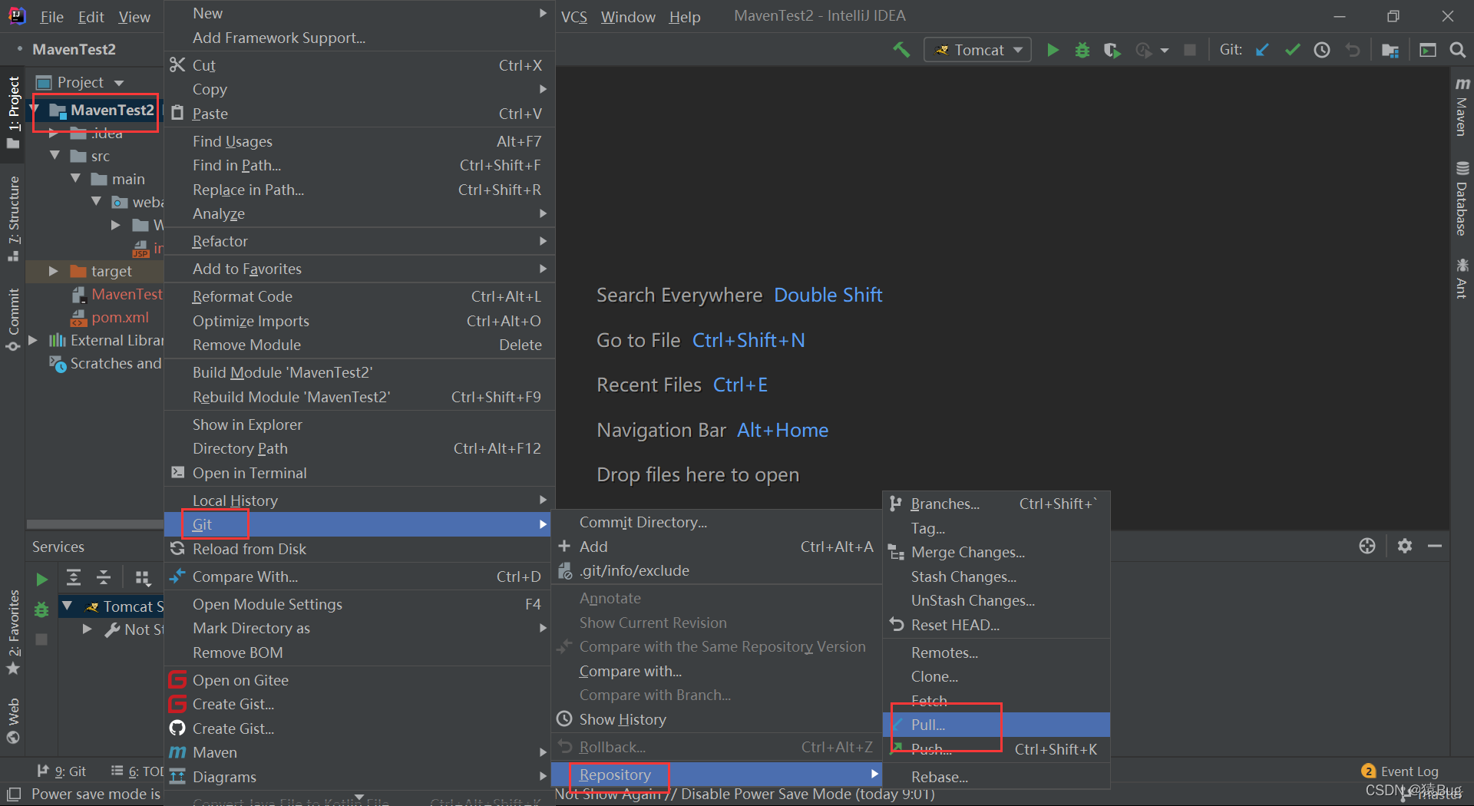Viewport: 1474px width, 806px height.
Task: Collapse the main folder in project tree
Action: pos(75,179)
